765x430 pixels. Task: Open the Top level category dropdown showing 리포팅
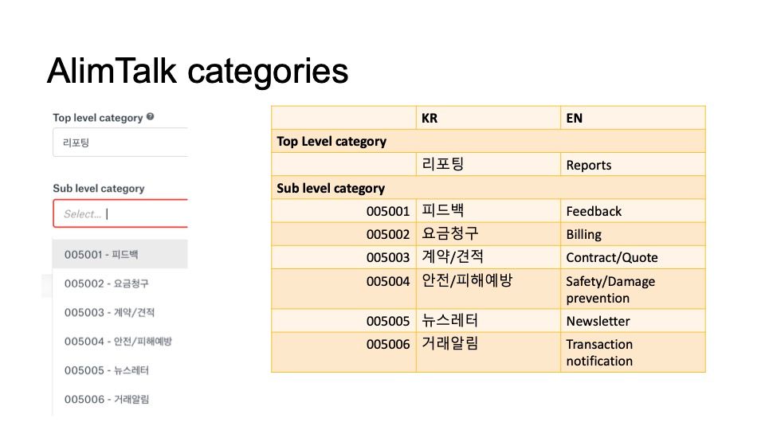[x=120, y=143]
